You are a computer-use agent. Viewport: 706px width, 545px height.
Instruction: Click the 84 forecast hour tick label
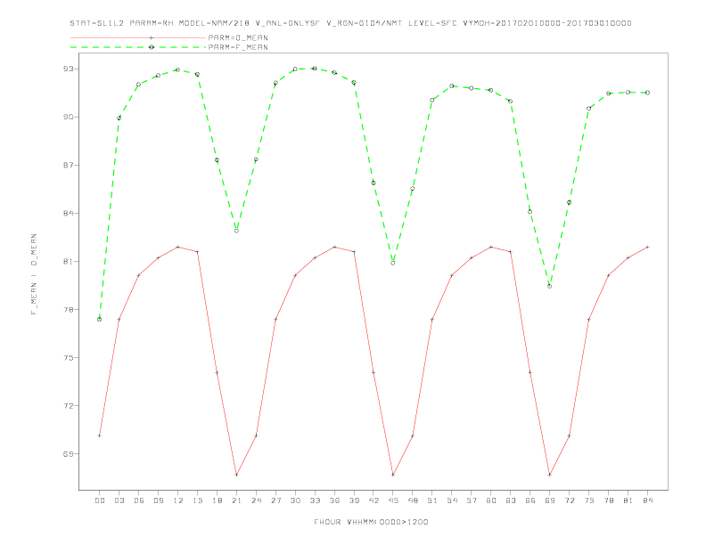[x=647, y=500]
